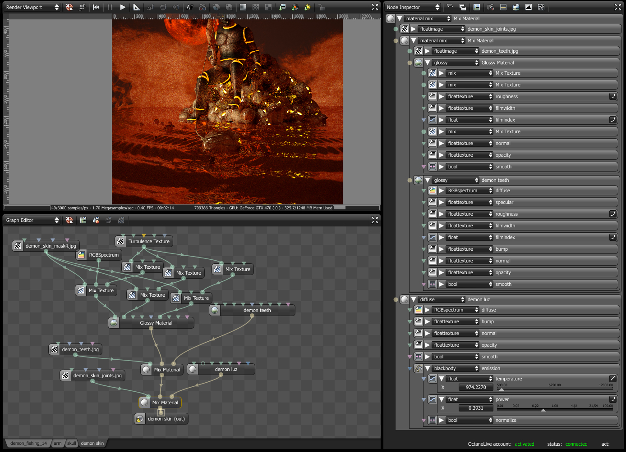Switch to the skull tab
This screenshot has width=626, height=452.
pyautogui.click(x=72, y=443)
